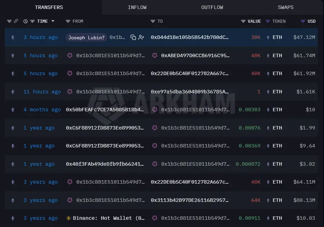The height and width of the screenshot is (227, 324).
Task: Open recipient 0xABED497D0CCB6916C95…
Action: coord(195,55)
